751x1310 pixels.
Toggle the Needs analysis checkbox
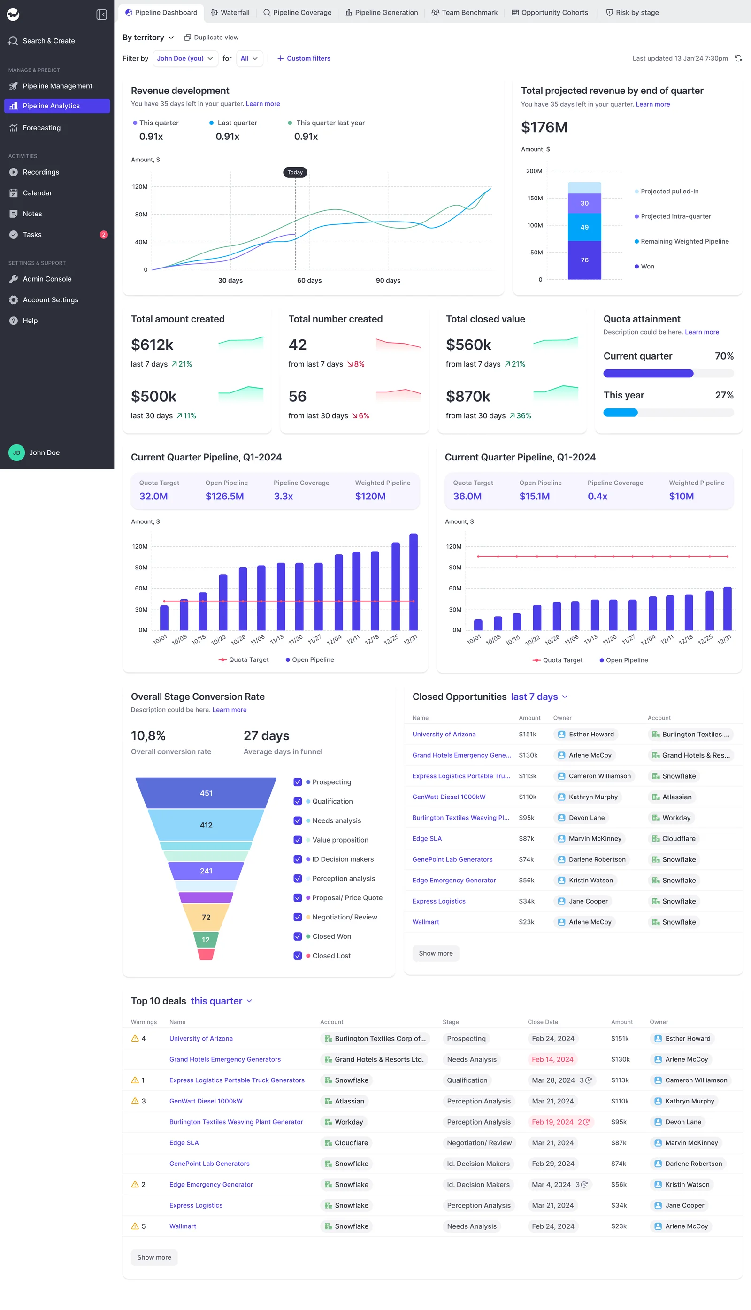[298, 821]
